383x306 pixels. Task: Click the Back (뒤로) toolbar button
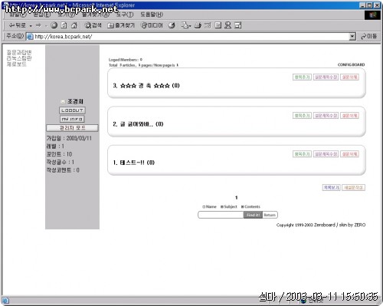pyautogui.click(x=18, y=25)
